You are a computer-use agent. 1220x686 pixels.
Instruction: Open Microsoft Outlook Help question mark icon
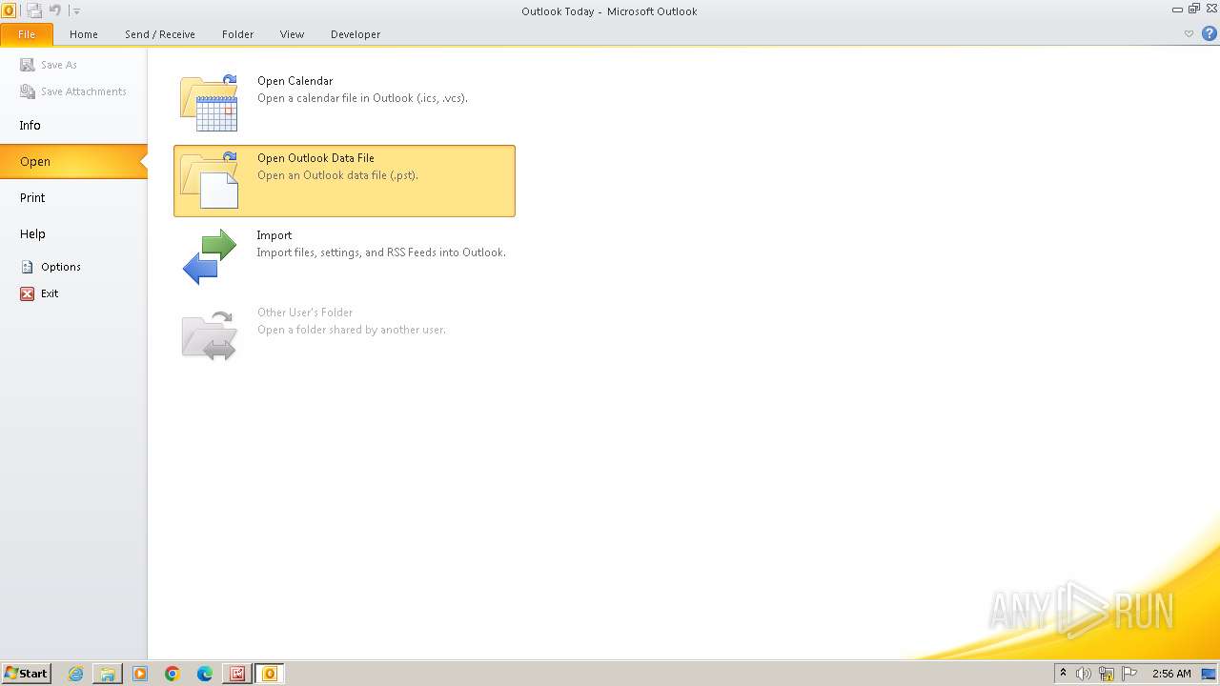pyautogui.click(x=1210, y=34)
